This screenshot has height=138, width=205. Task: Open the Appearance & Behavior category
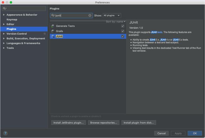point(22,15)
